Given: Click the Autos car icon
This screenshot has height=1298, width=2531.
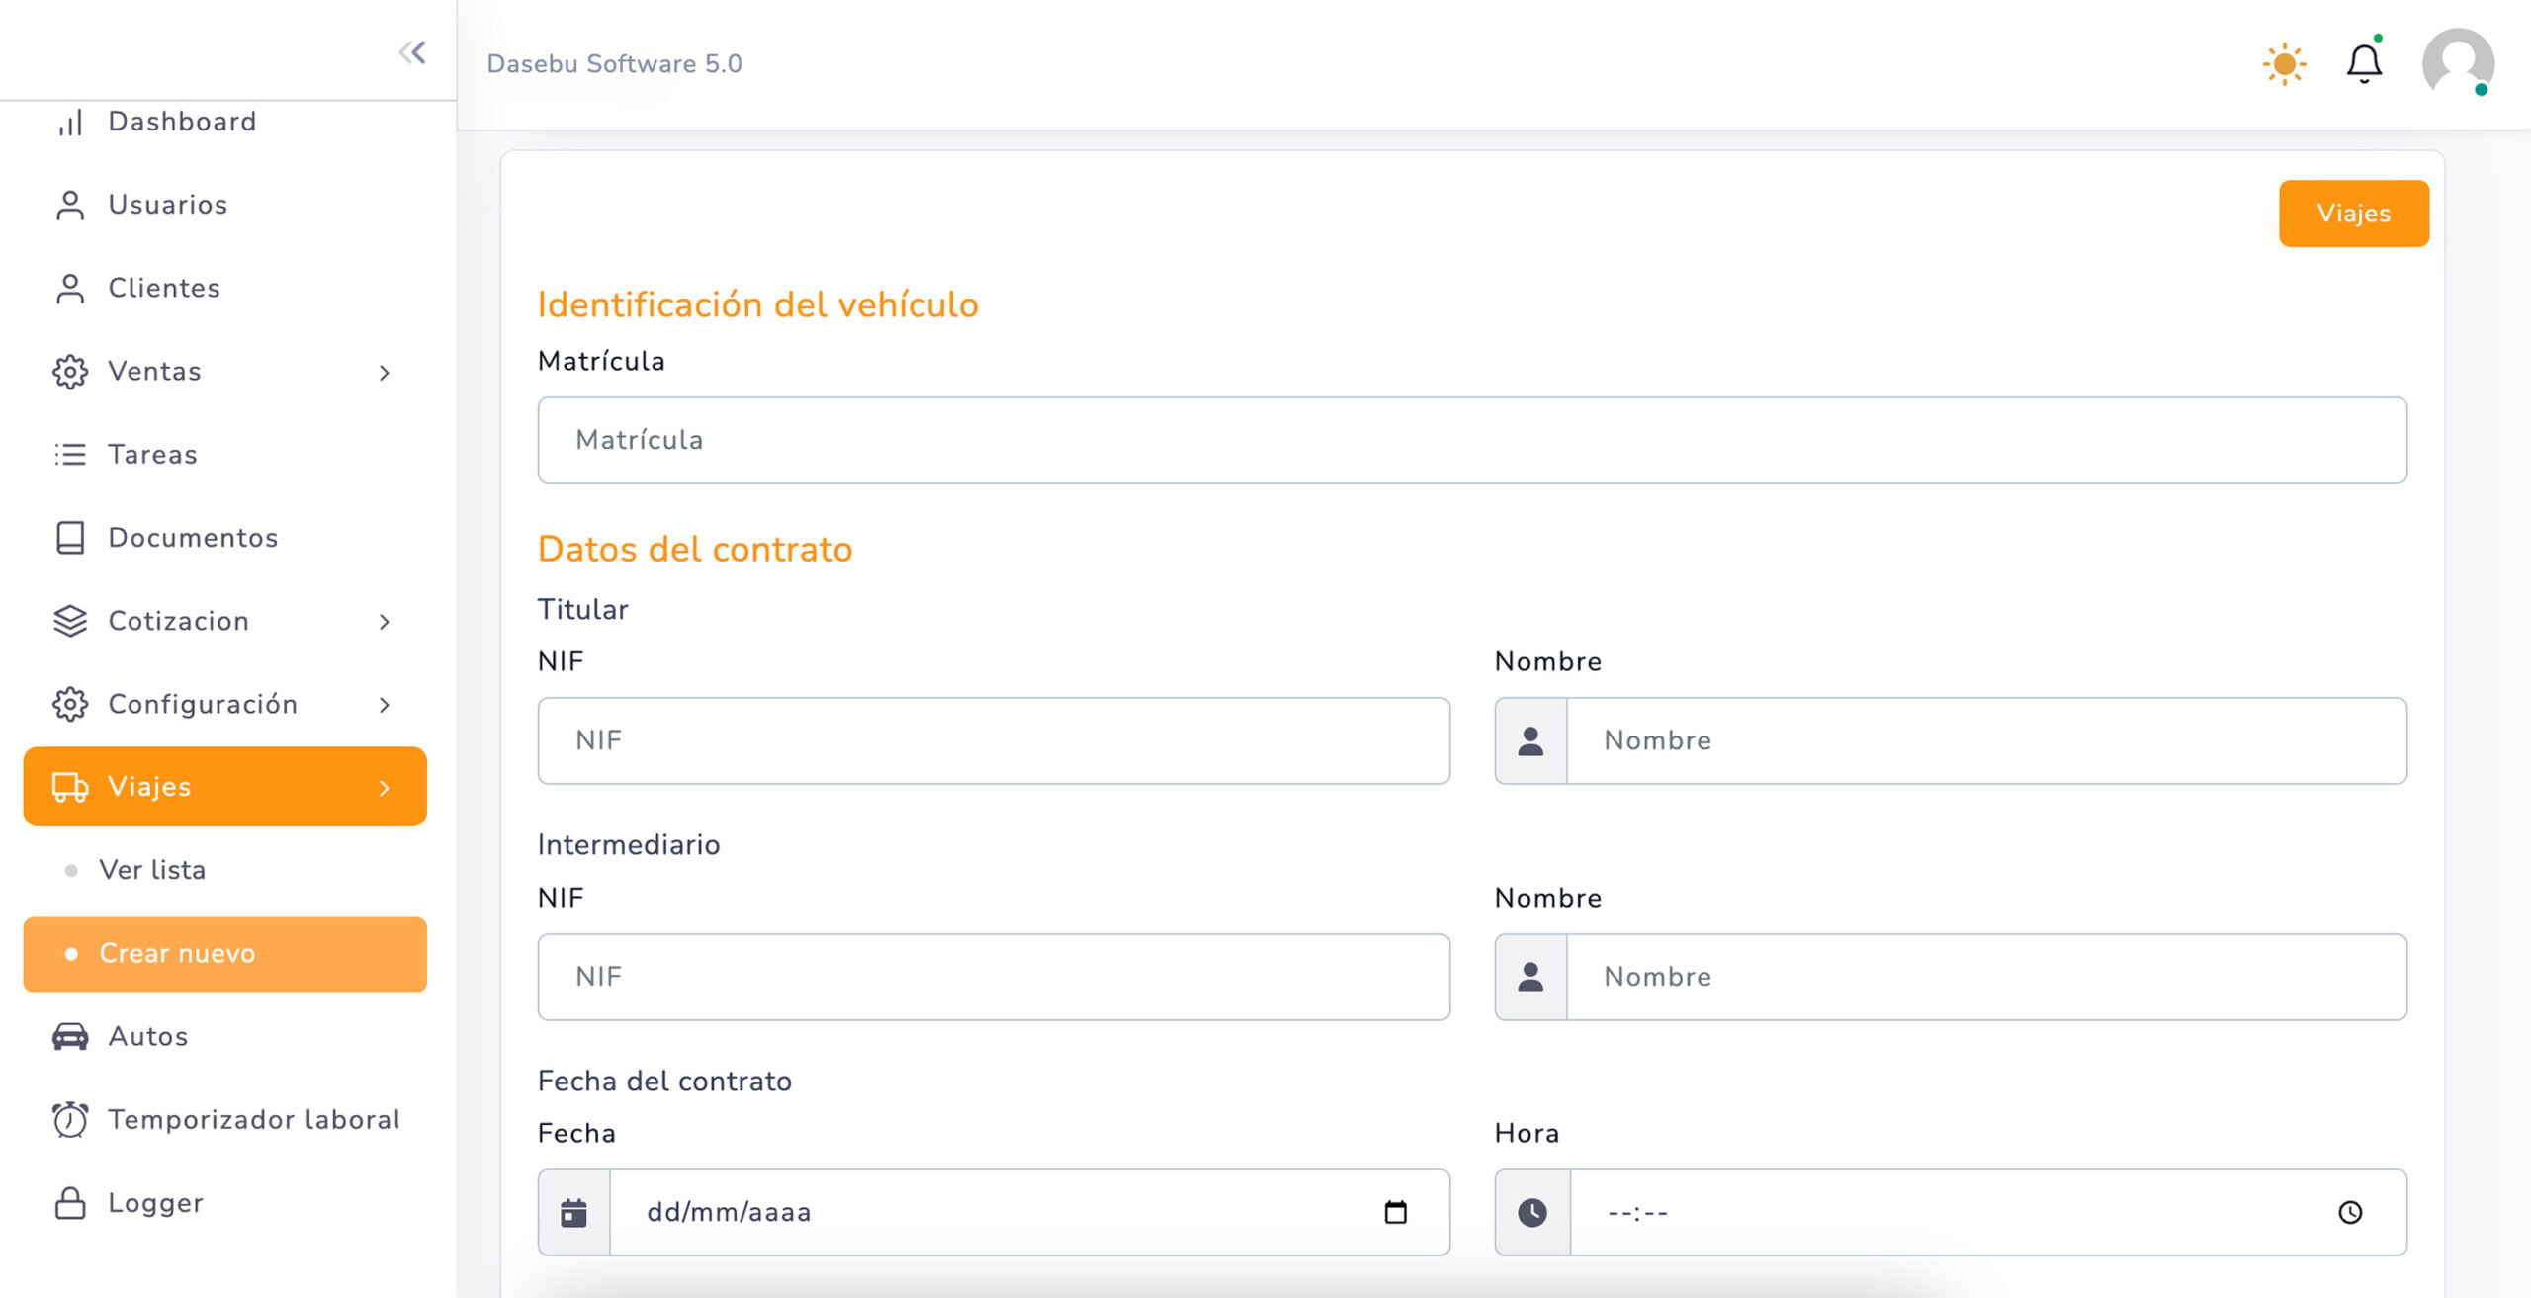Looking at the screenshot, I should click(x=70, y=1036).
